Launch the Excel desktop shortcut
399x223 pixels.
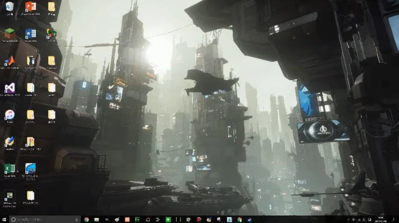[9, 169]
